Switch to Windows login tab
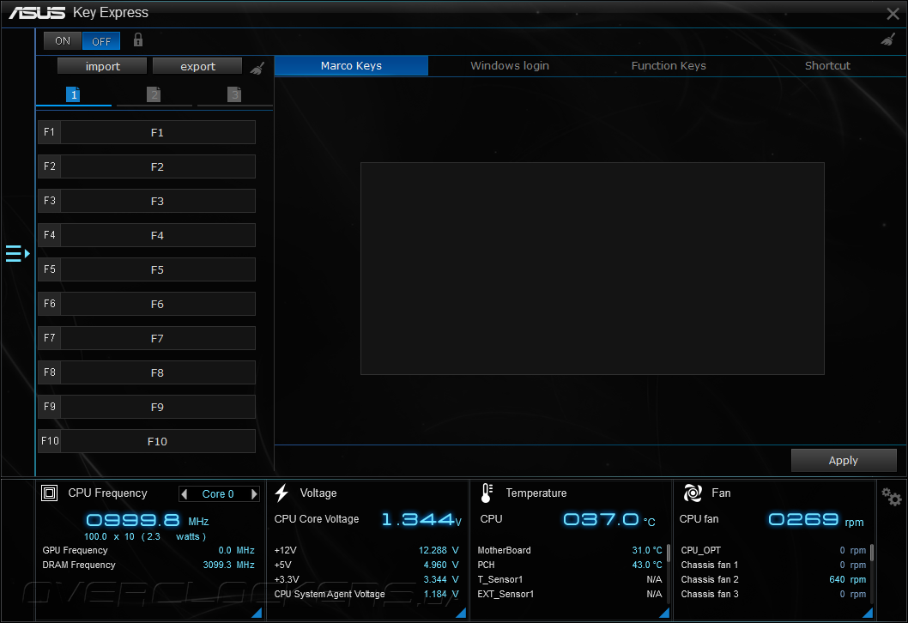 [510, 65]
